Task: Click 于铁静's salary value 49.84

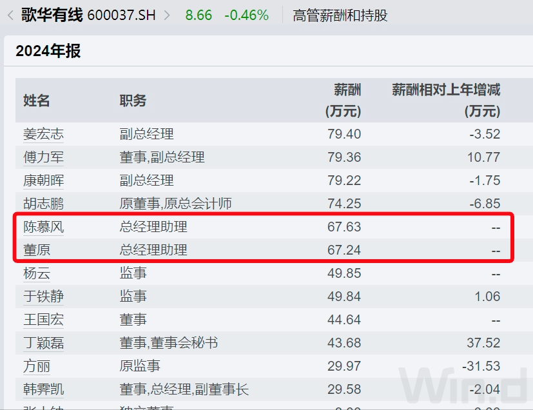Action: 344,297
